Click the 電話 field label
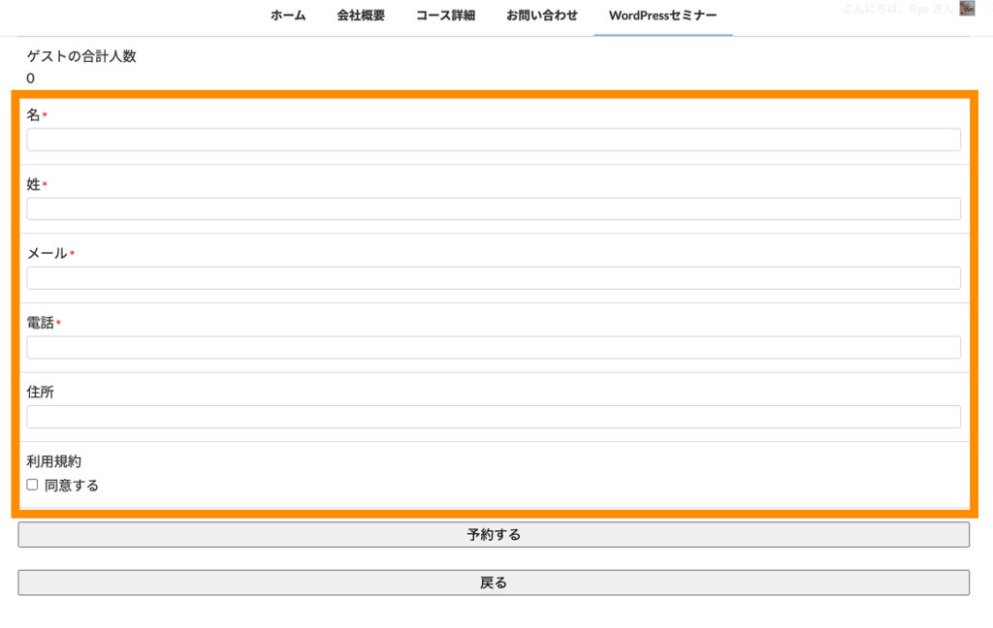 (40, 323)
